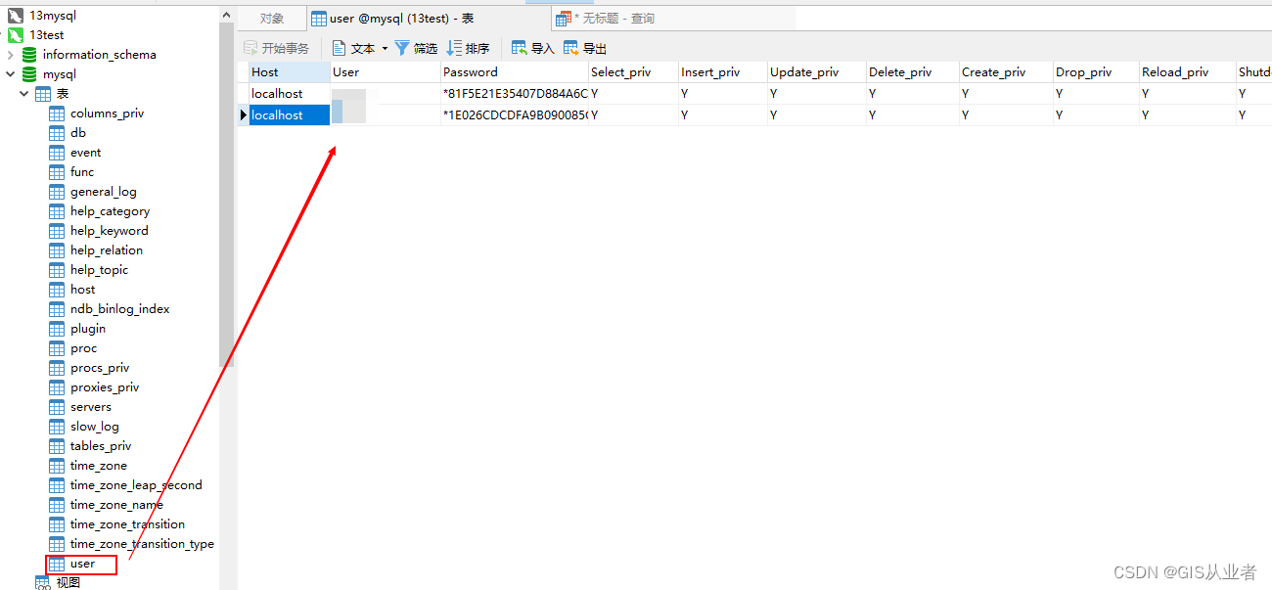Click the host table icon
1272x590 pixels.
tap(57, 290)
